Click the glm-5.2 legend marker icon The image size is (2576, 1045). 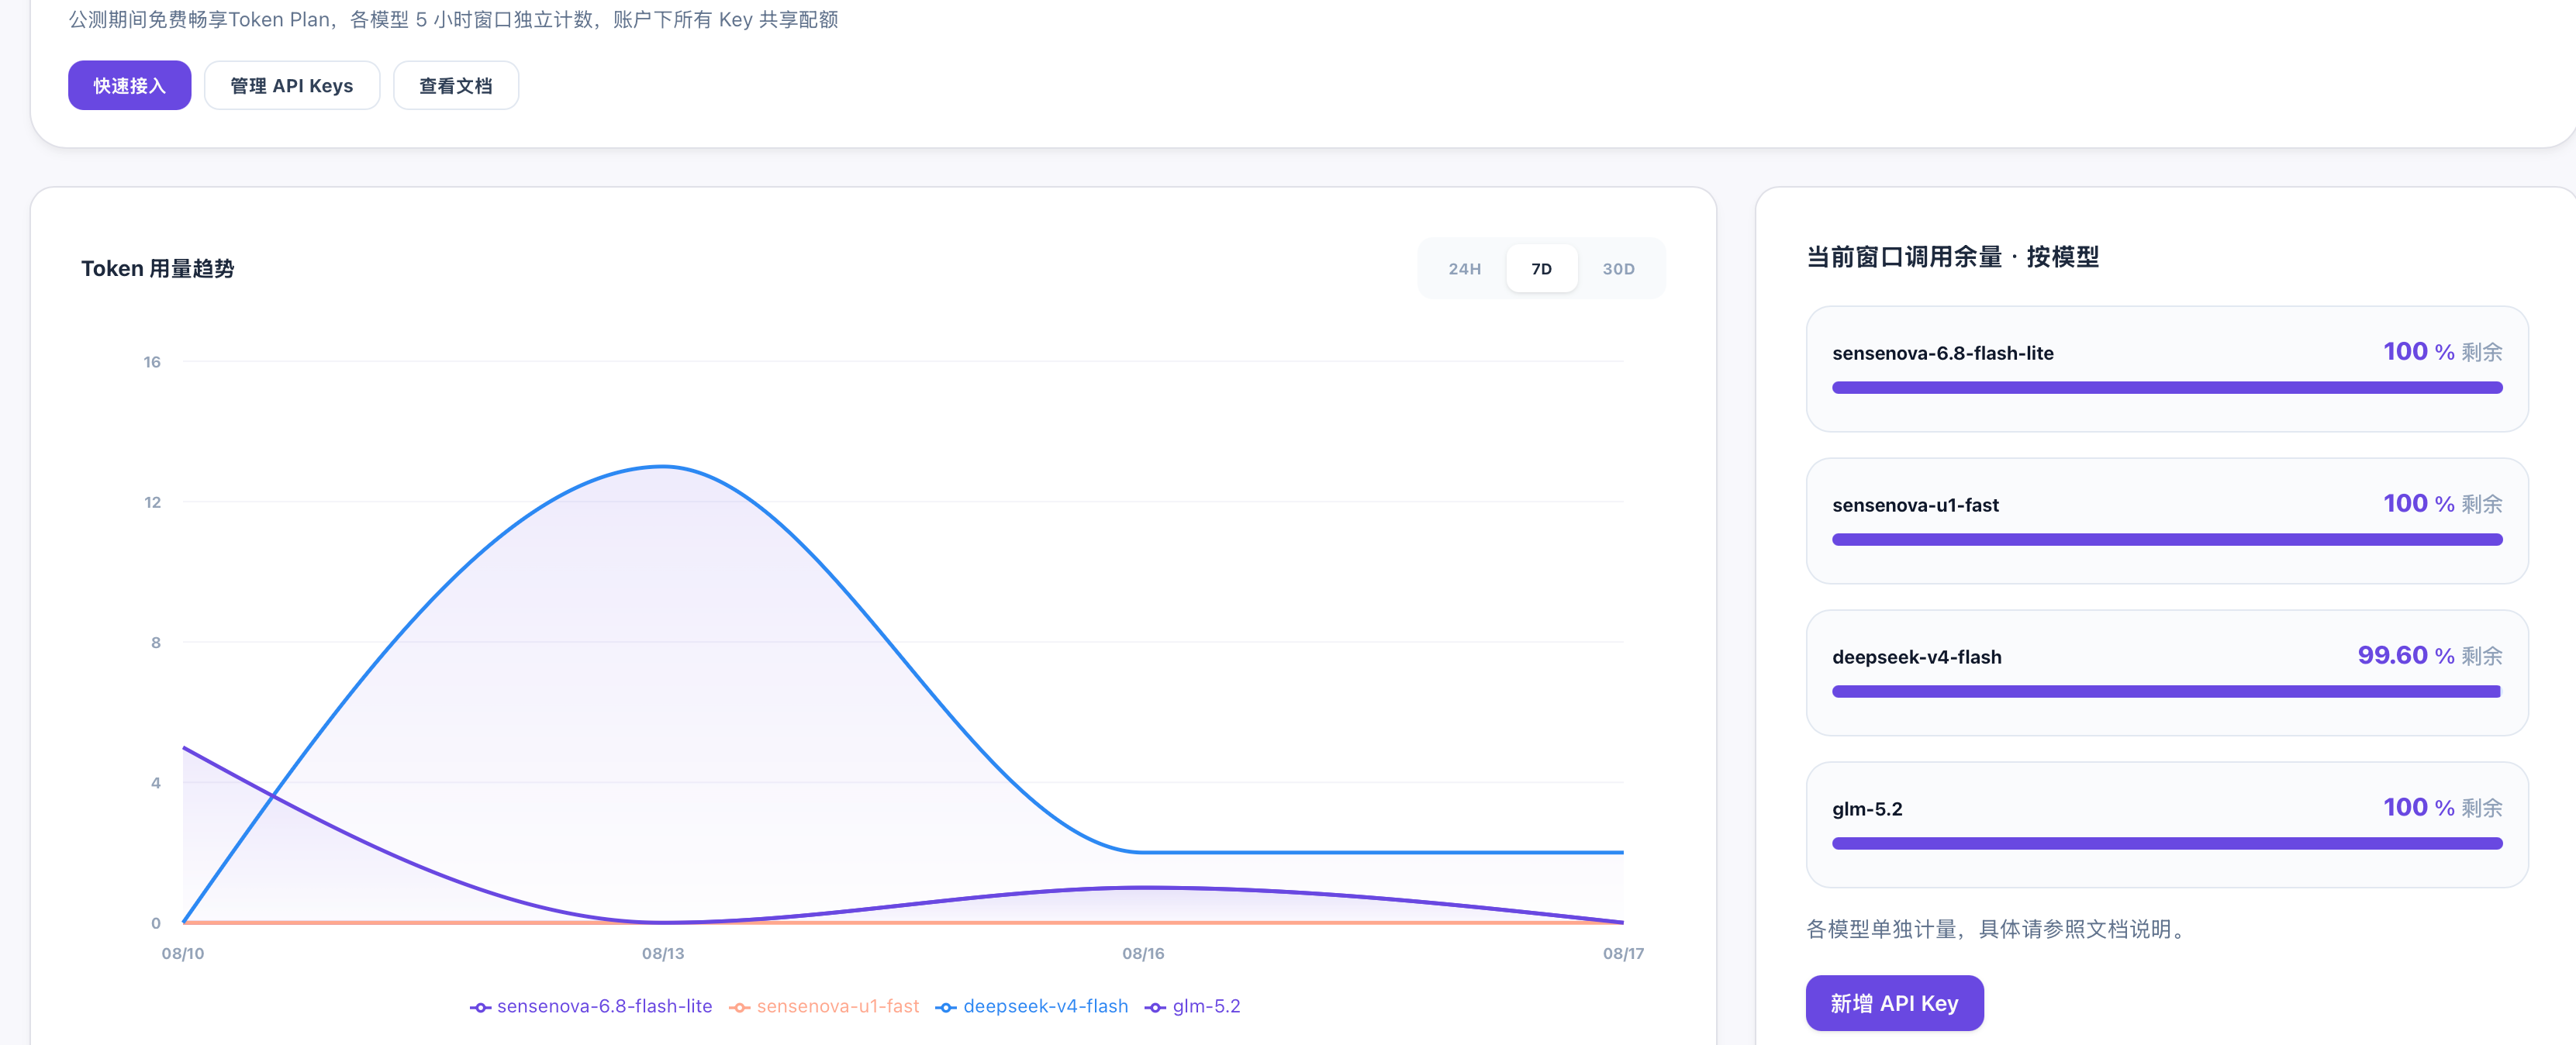click(1156, 1007)
